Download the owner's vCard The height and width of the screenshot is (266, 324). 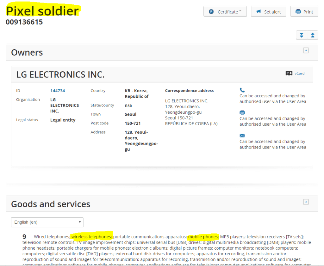(x=295, y=73)
